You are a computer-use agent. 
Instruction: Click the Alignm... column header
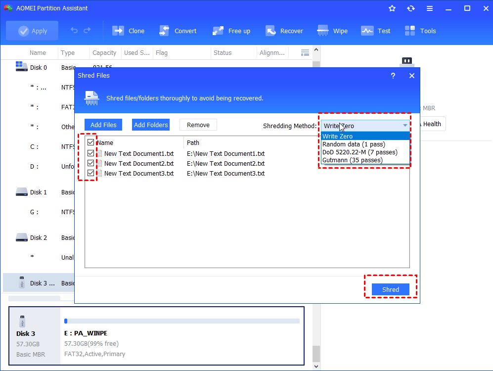272,53
